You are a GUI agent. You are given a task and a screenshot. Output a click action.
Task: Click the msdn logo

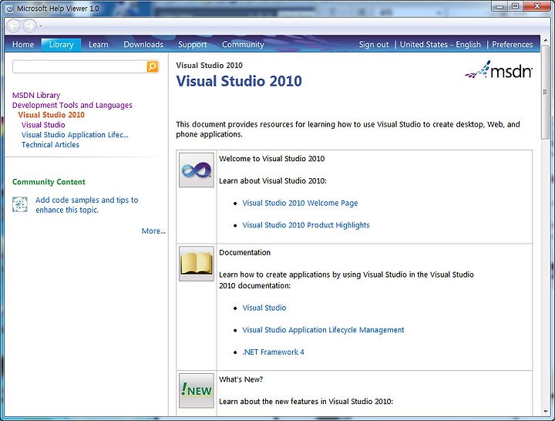pos(499,69)
